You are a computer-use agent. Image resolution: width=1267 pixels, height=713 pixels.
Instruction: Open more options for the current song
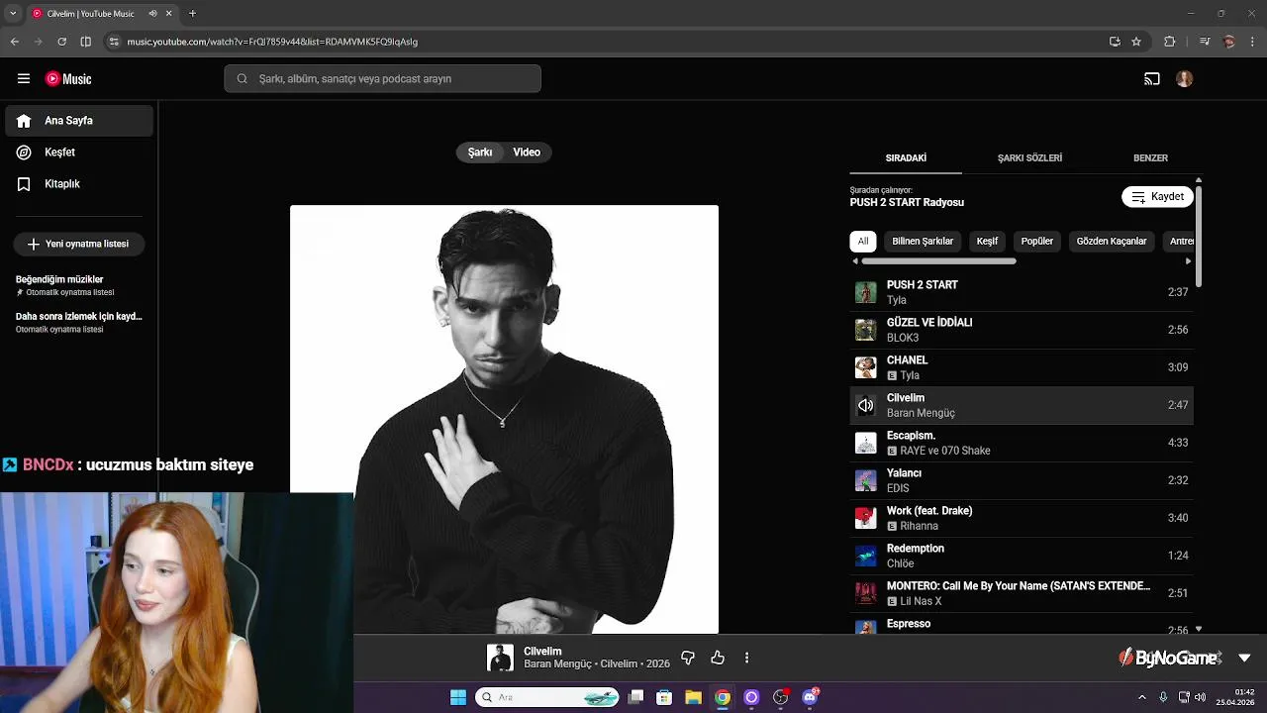pyautogui.click(x=746, y=658)
